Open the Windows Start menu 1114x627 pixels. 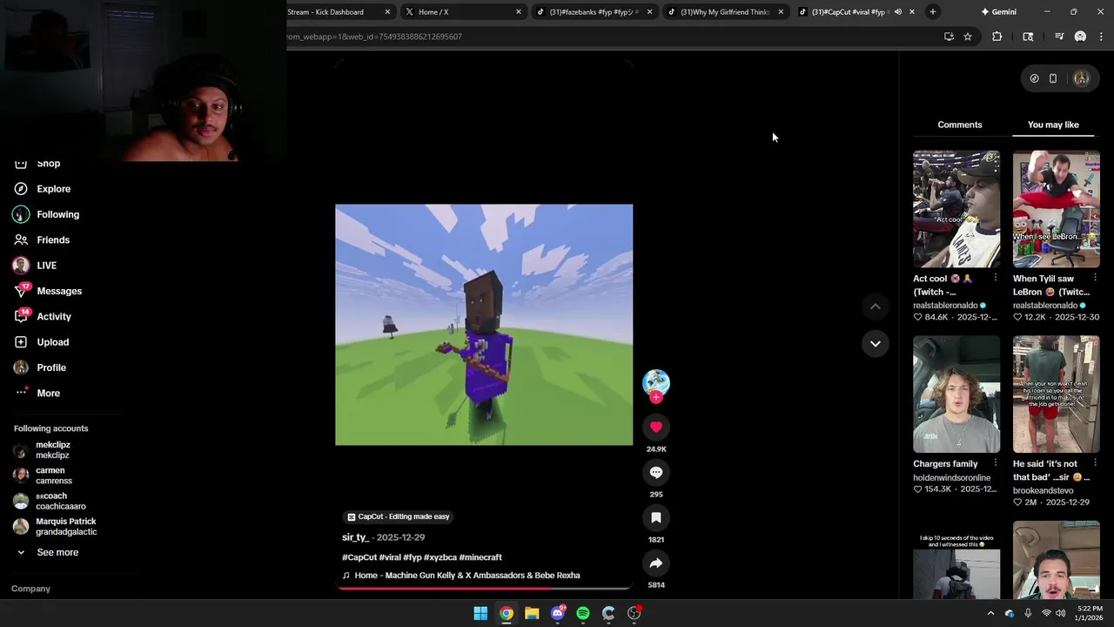[x=480, y=613]
